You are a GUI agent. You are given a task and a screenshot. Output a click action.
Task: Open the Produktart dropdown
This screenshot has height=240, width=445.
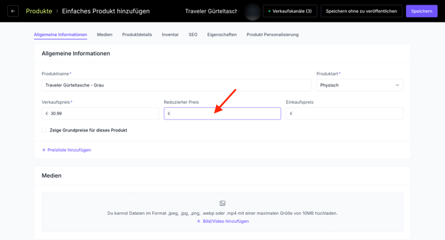click(x=359, y=85)
